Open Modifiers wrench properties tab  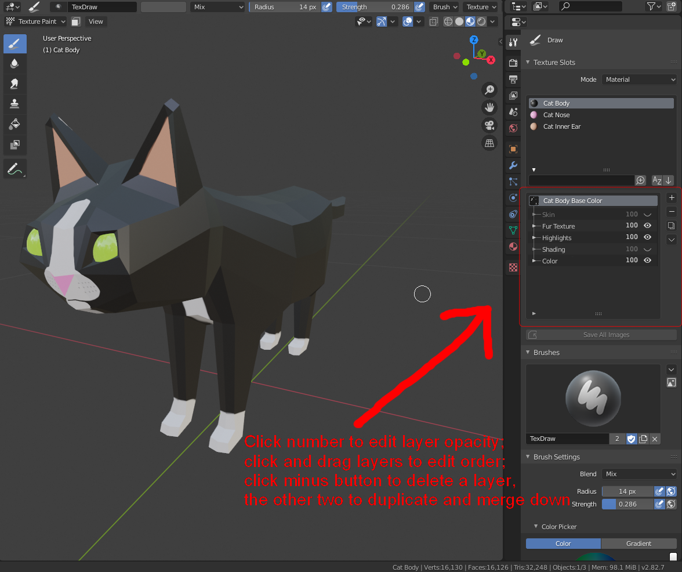513,165
